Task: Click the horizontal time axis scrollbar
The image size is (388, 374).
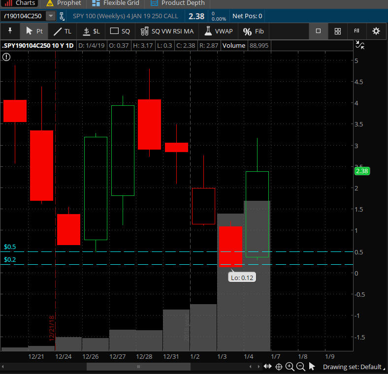Action: (x=138, y=367)
